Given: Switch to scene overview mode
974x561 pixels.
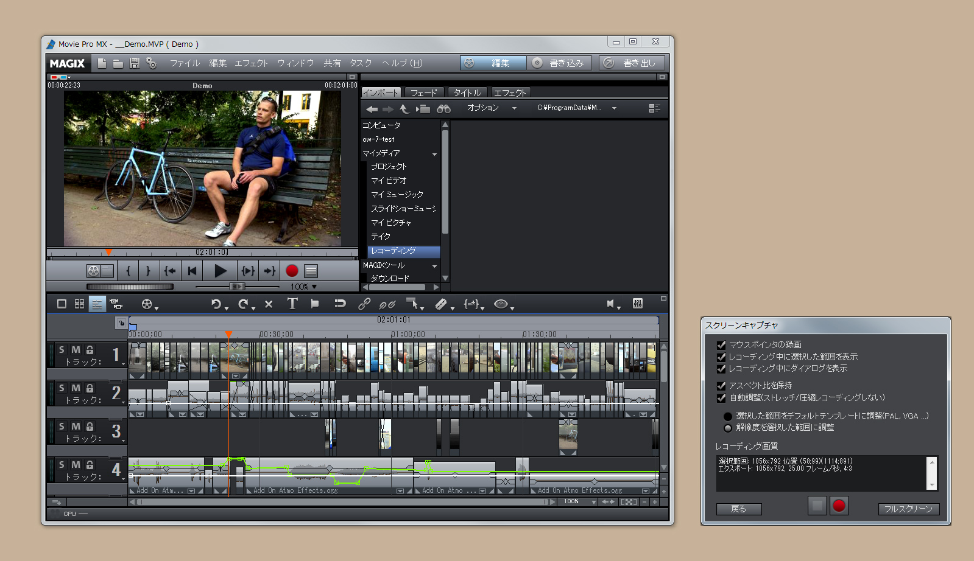Looking at the screenshot, I should (79, 304).
